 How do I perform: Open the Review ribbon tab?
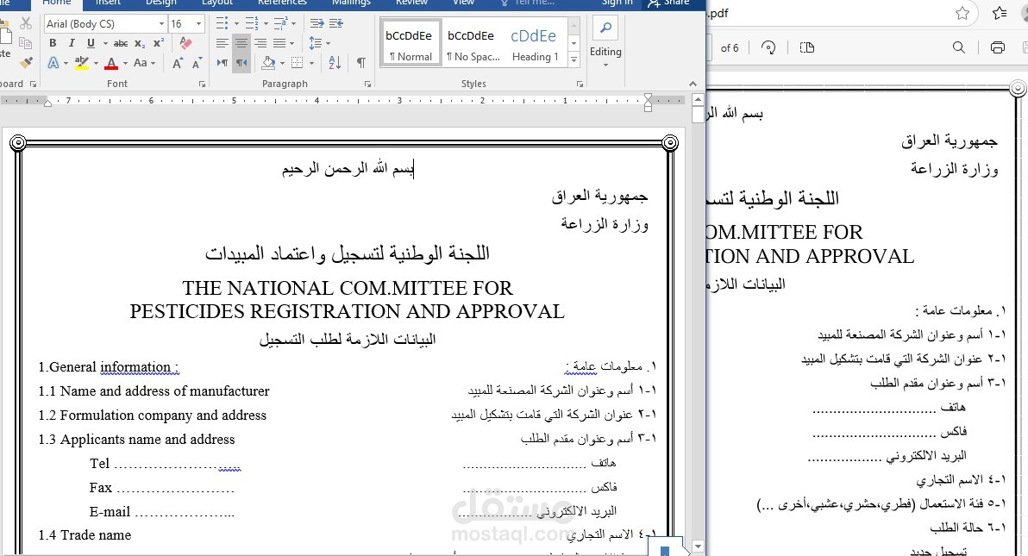pos(411,3)
